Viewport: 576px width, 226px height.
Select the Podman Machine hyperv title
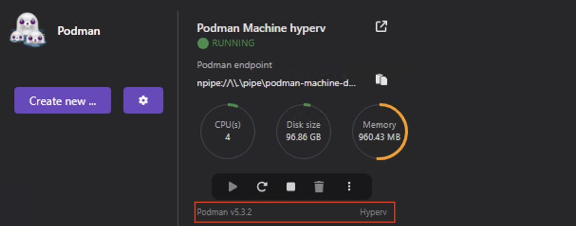click(x=261, y=28)
